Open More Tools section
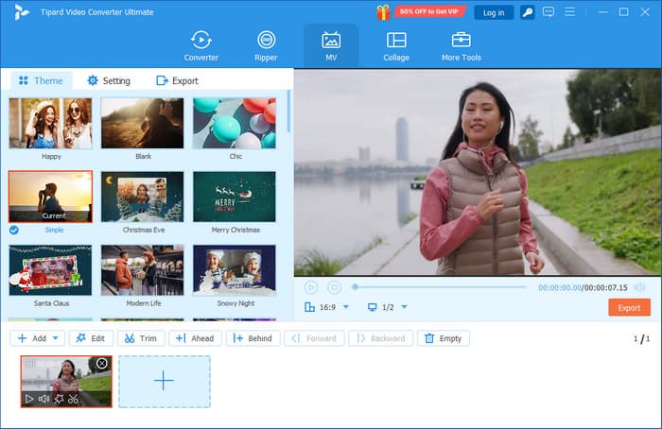 [461, 44]
